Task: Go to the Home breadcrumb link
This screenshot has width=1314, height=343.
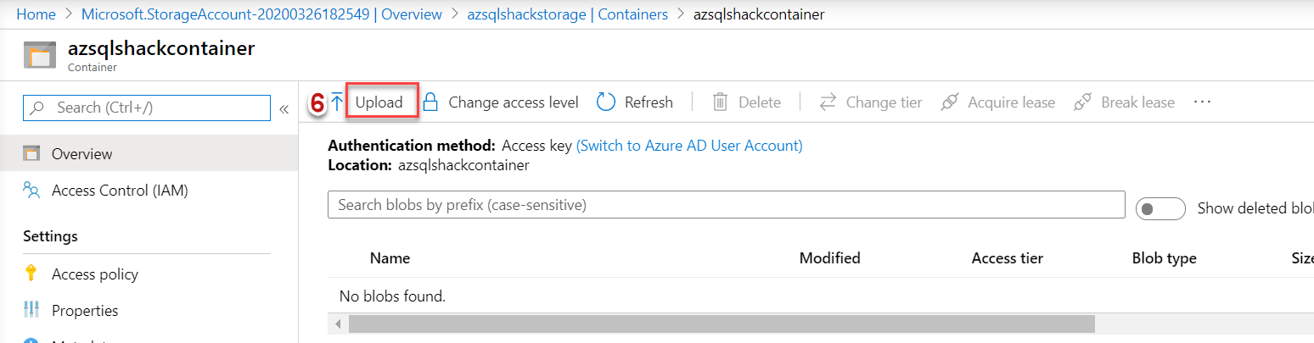Action: 36,14
